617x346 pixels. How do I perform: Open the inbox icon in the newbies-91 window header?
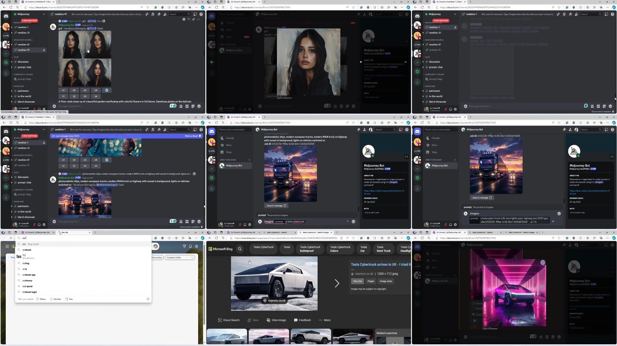tap(195, 14)
